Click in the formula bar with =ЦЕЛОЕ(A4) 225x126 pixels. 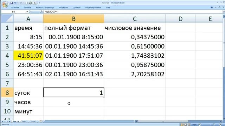point(134,12)
